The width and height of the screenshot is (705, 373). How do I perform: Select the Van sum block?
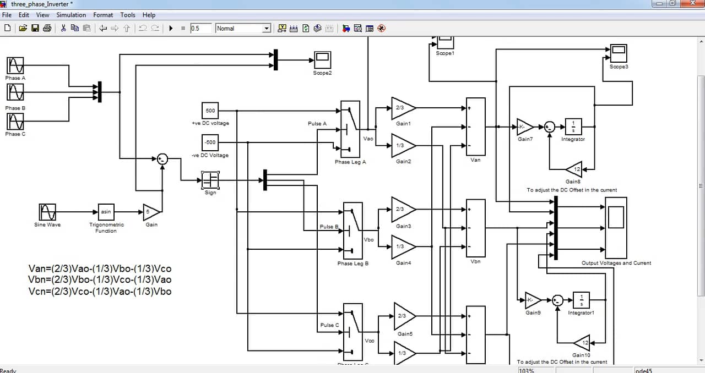pos(476,127)
